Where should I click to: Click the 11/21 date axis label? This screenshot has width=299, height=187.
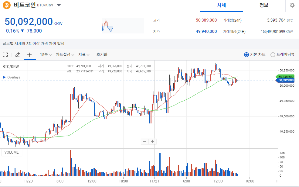click(154, 181)
